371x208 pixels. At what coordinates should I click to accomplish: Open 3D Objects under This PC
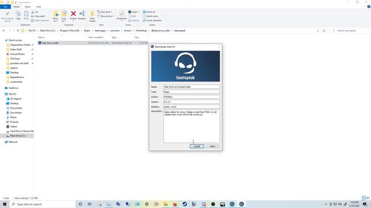pos(16,99)
